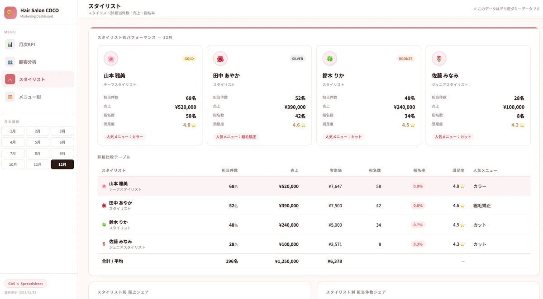Click 最終更新: 2025/12/31 footer text
This screenshot has width=543, height=299.
coord(19,292)
